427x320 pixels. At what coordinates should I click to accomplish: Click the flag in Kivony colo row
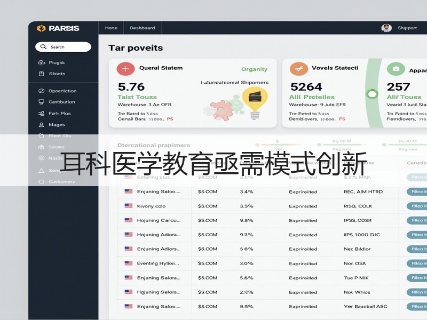(129, 206)
